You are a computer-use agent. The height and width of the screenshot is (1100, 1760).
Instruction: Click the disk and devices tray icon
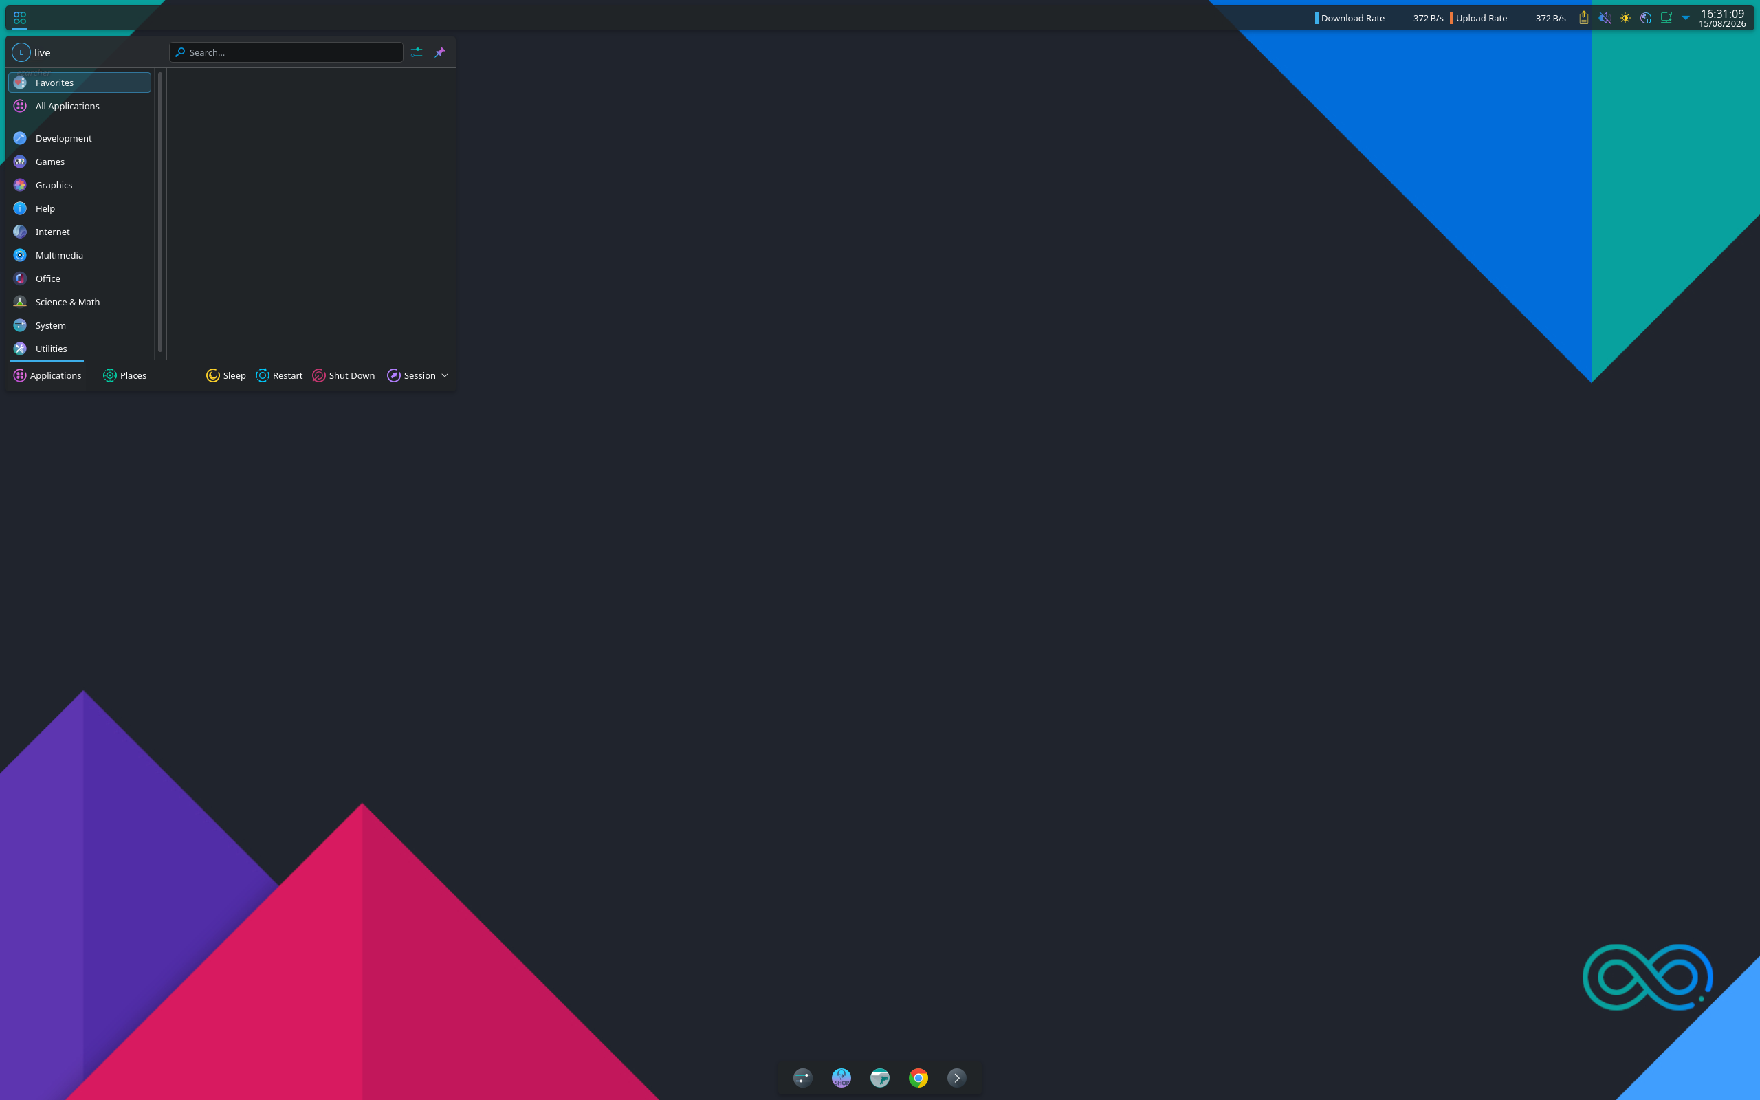click(1645, 18)
